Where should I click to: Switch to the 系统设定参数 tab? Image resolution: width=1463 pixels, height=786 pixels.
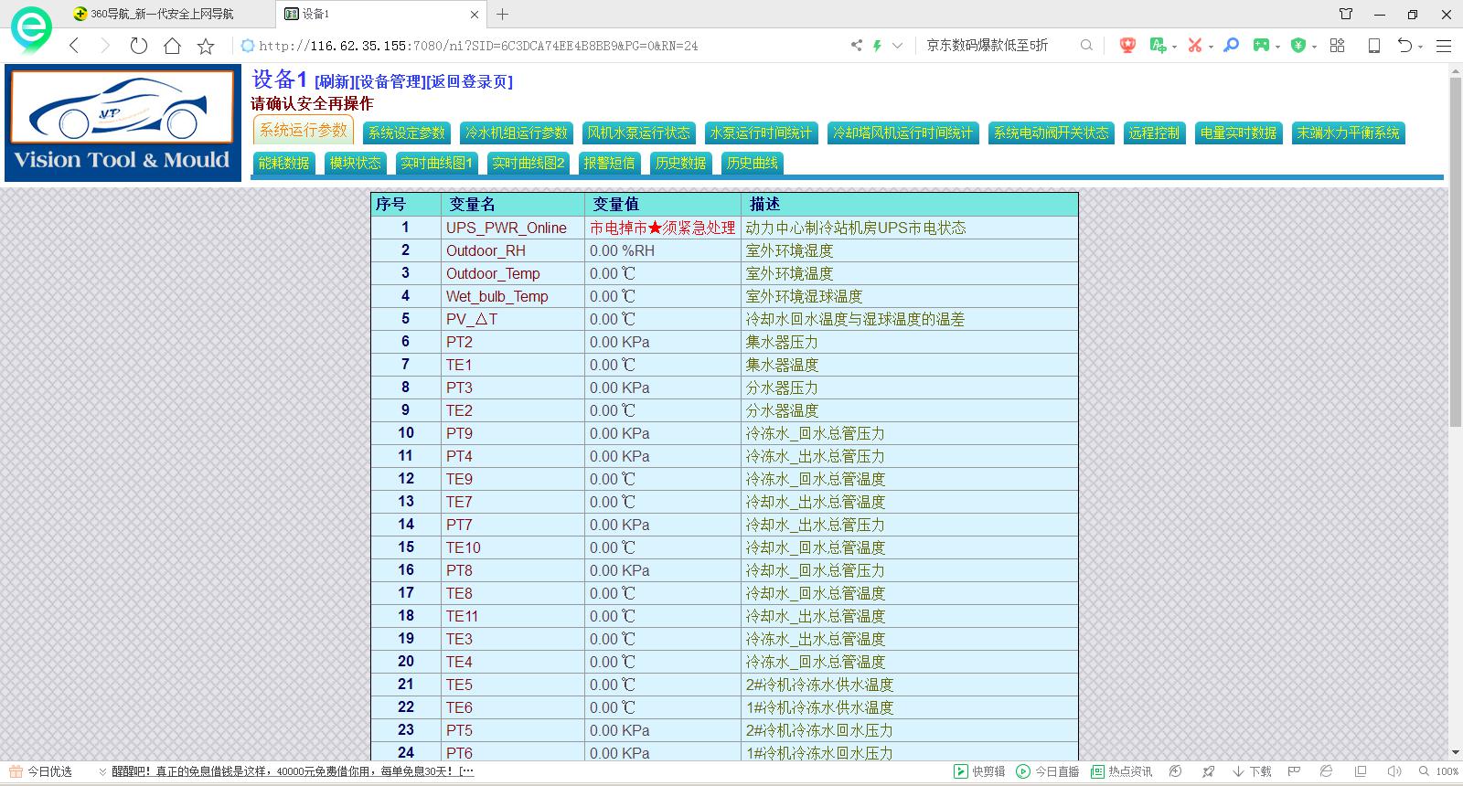tap(406, 133)
